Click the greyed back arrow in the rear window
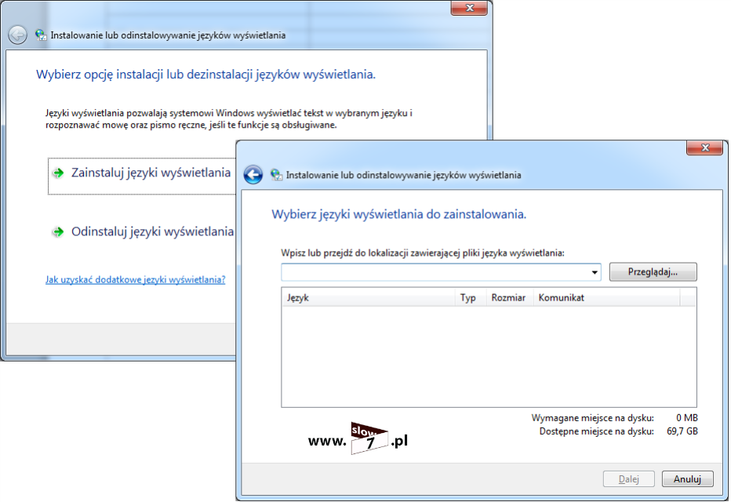The width and height of the screenshot is (731, 502). tap(18, 35)
